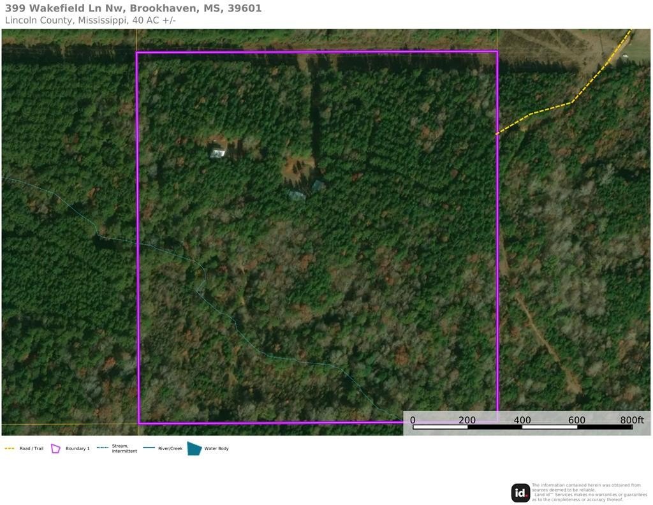
Task: Click the 399 Wakefield Ln Nw address title
Action: coord(133,8)
